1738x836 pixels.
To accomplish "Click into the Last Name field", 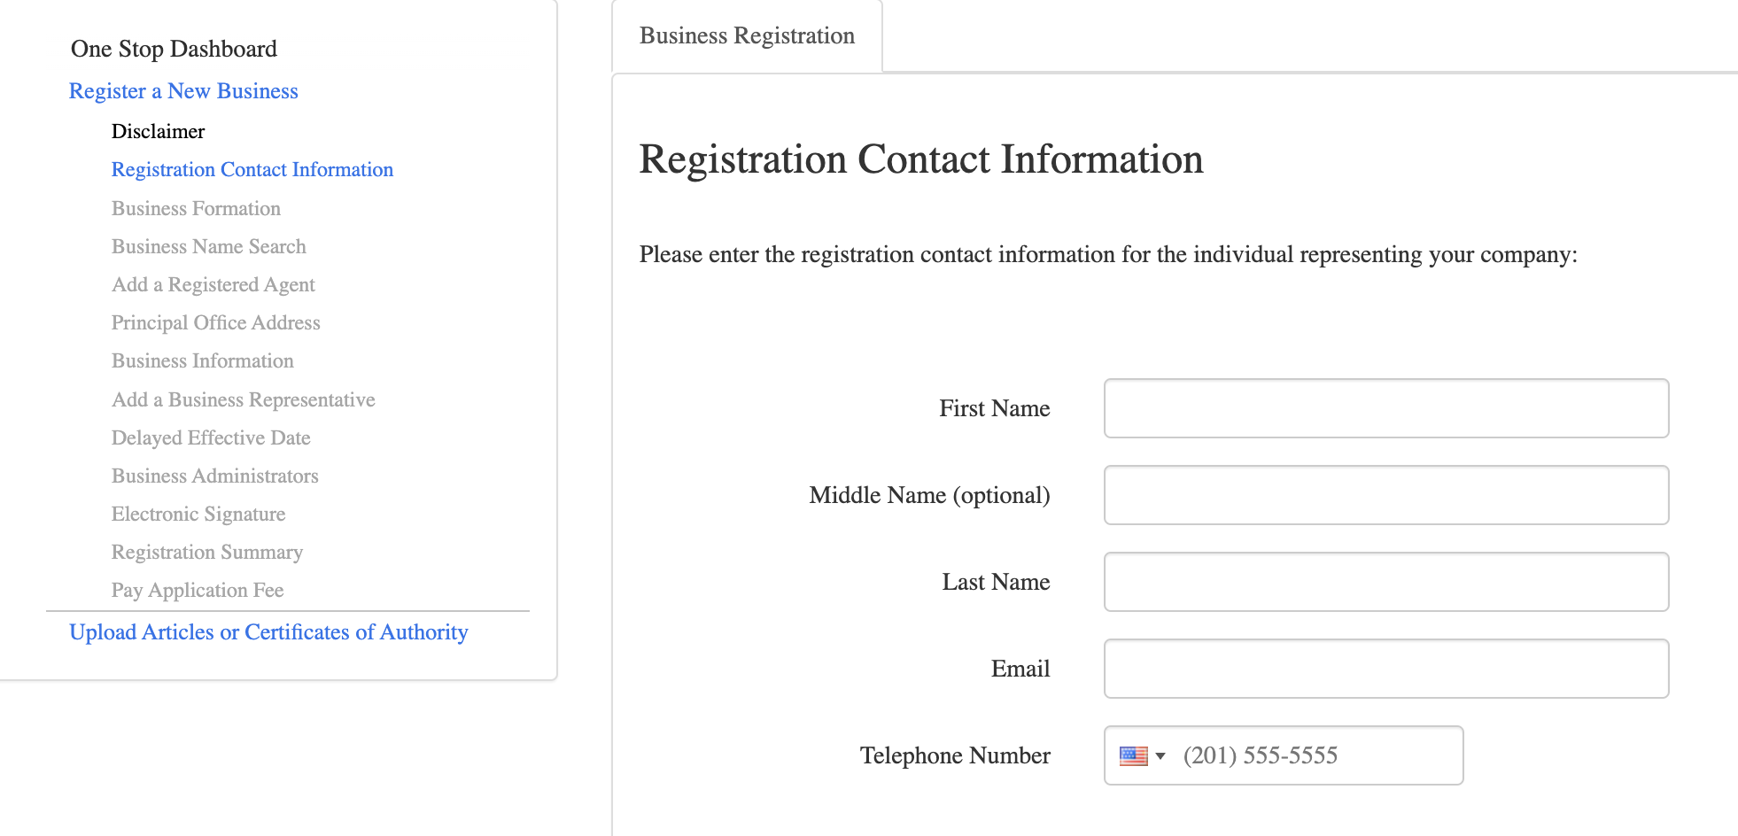I will pyautogui.click(x=1386, y=582).
